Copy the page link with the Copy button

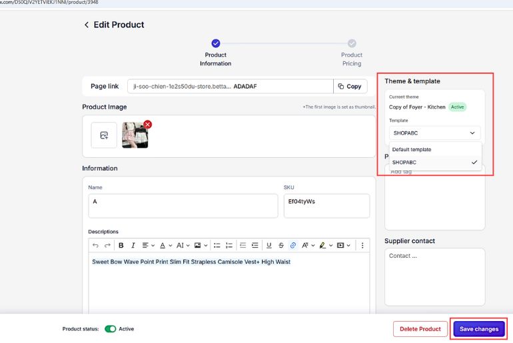coord(350,86)
